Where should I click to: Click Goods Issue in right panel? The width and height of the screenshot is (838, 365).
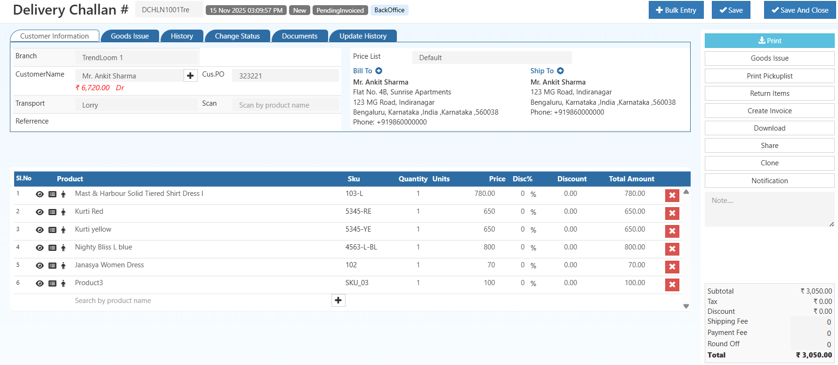coord(769,58)
